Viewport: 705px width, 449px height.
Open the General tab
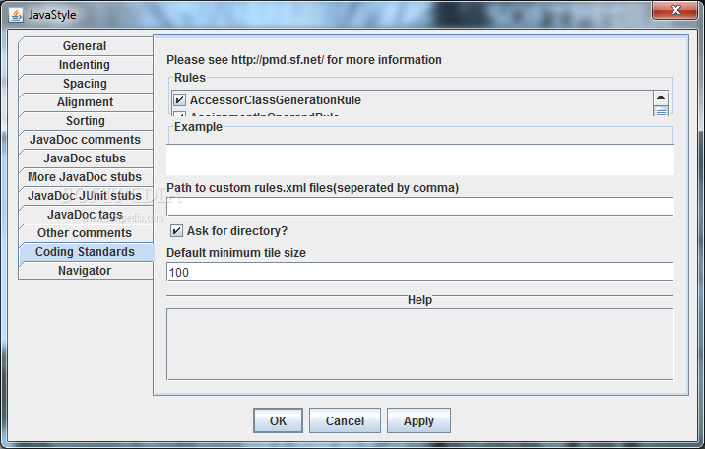coord(86,46)
